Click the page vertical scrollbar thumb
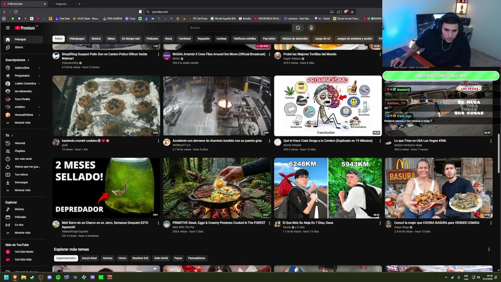Image resolution: width=501 pixels, height=282 pixels. pos(499,153)
